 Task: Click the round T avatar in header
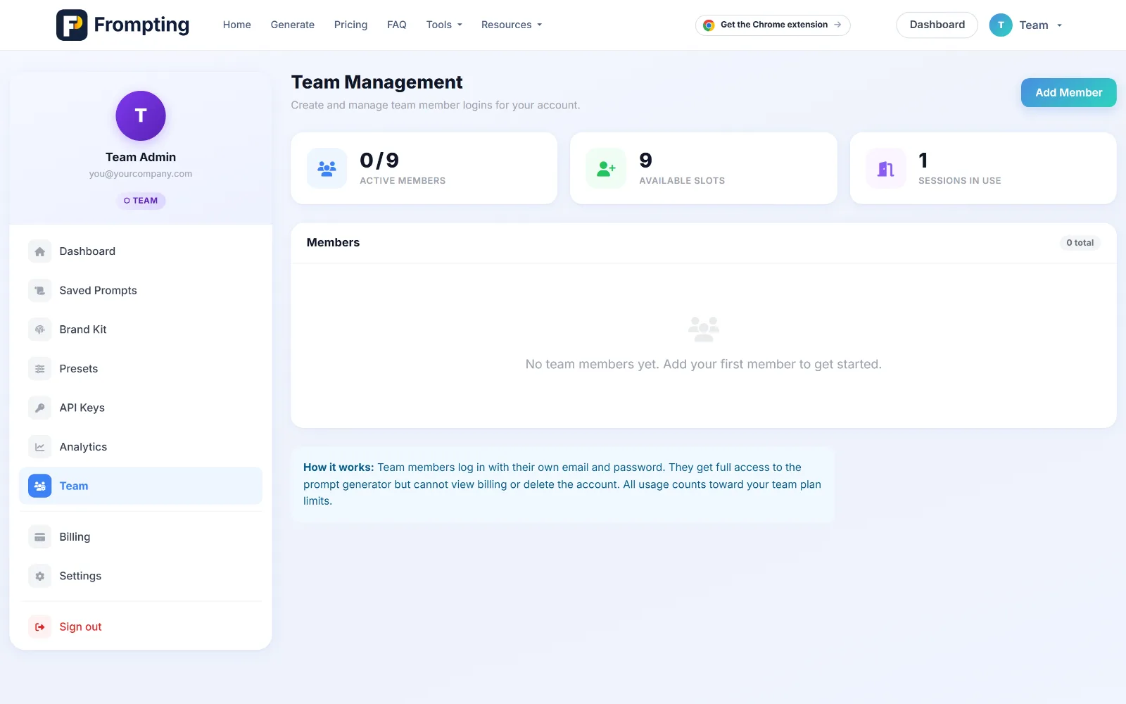(1001, 25)
